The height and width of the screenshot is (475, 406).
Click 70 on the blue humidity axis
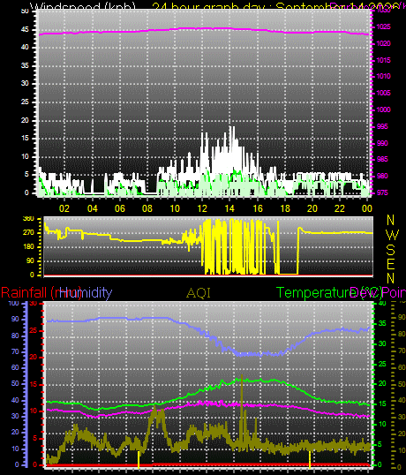coord(15,351)
